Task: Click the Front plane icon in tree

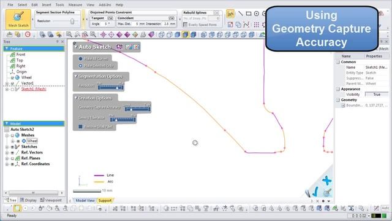Action: tap(12, 55)
